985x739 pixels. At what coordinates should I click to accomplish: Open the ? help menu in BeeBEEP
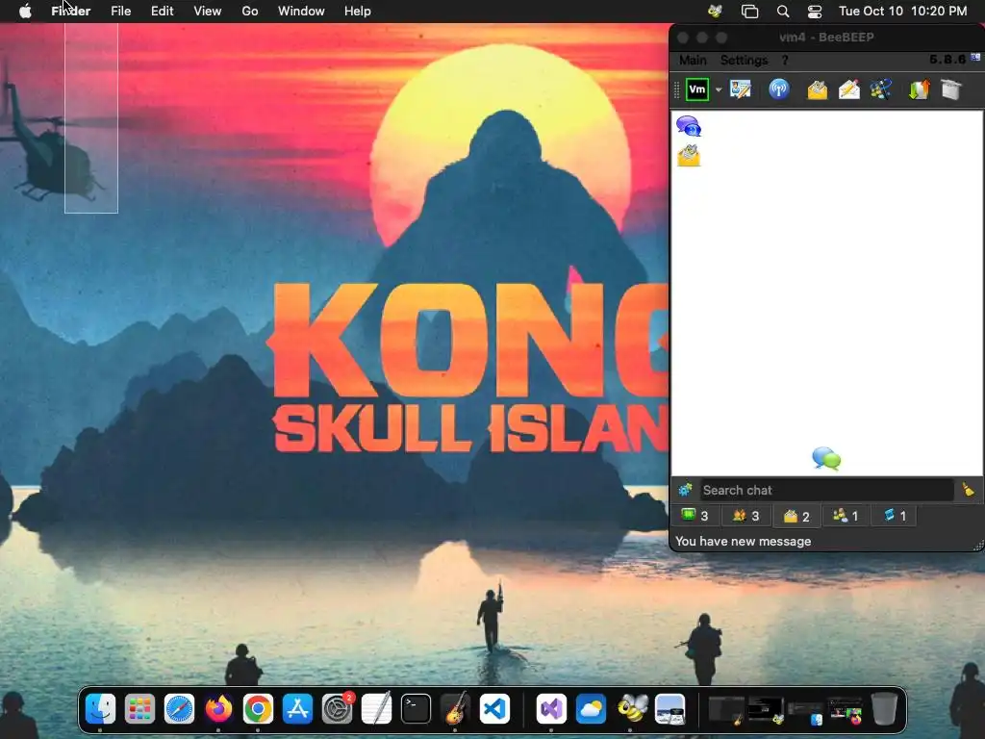pos(785,60)
